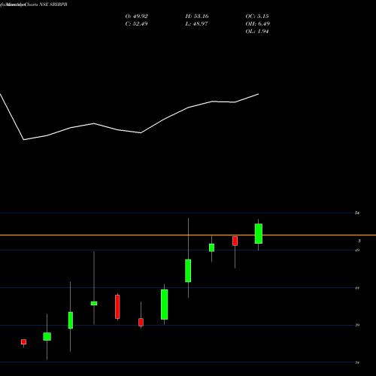Image resolution: width=376 pixels, height=376 pixels.
Task: Select the 'OC: 5.15' reading
Action: click(257, 17)
